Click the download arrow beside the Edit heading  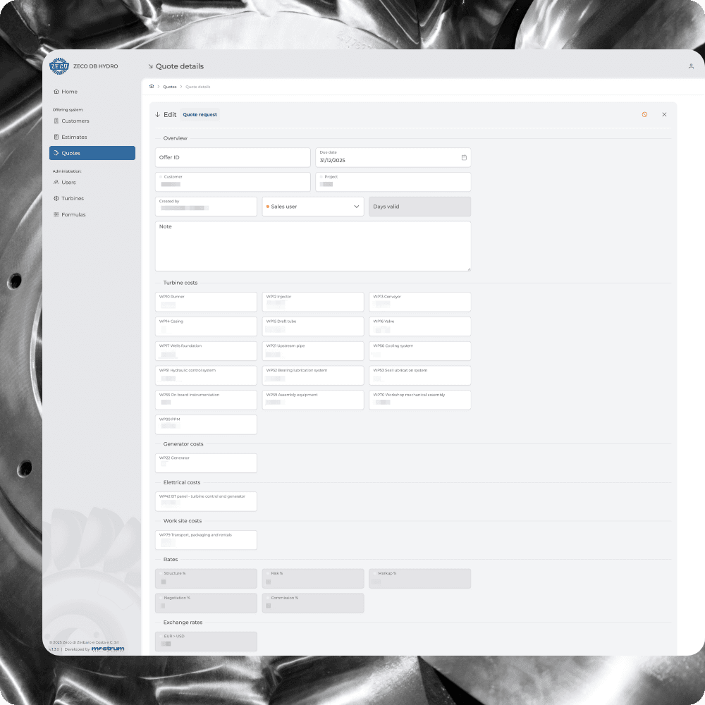pyautogui.click(x=157, y=114)
